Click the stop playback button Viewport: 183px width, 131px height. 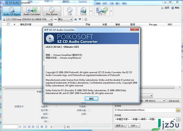(42, 127)
